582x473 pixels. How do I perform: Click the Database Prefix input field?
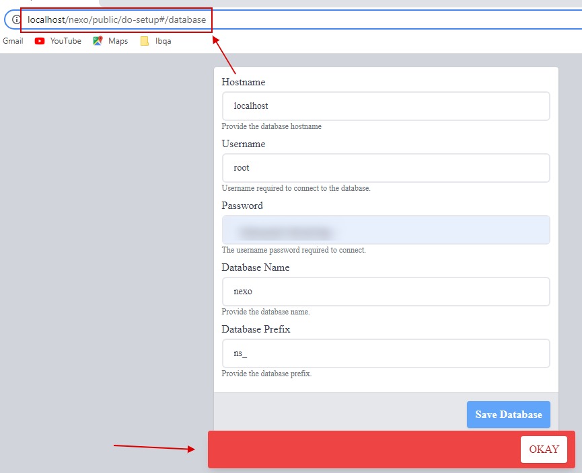386,353
